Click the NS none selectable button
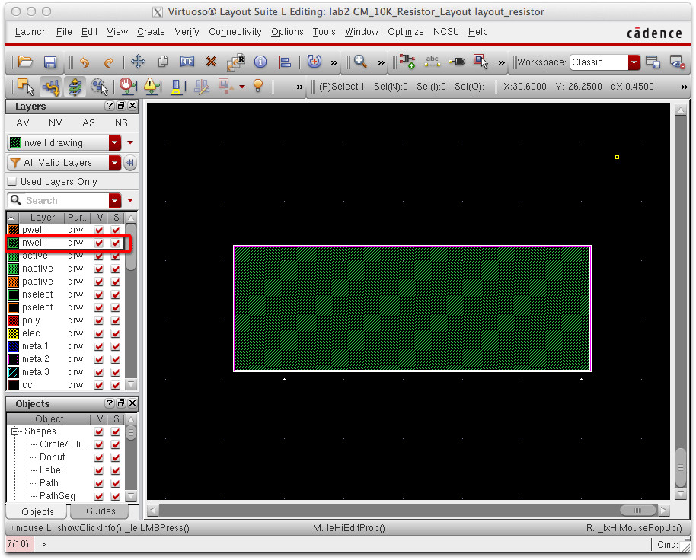This screenshot has height=560, width=696. tap(121, 123)
